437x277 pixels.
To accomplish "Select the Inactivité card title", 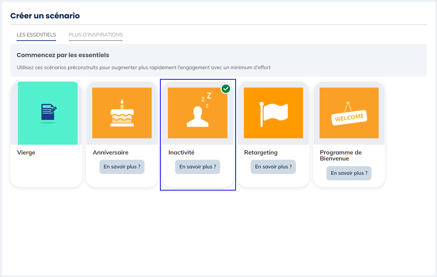I will click(181, 153).
